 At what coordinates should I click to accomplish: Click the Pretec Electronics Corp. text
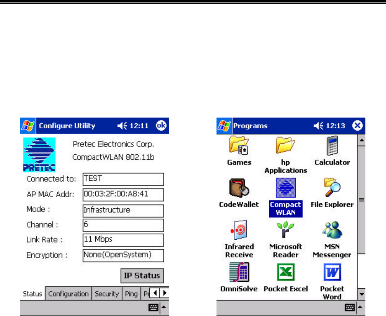[113, 144]
